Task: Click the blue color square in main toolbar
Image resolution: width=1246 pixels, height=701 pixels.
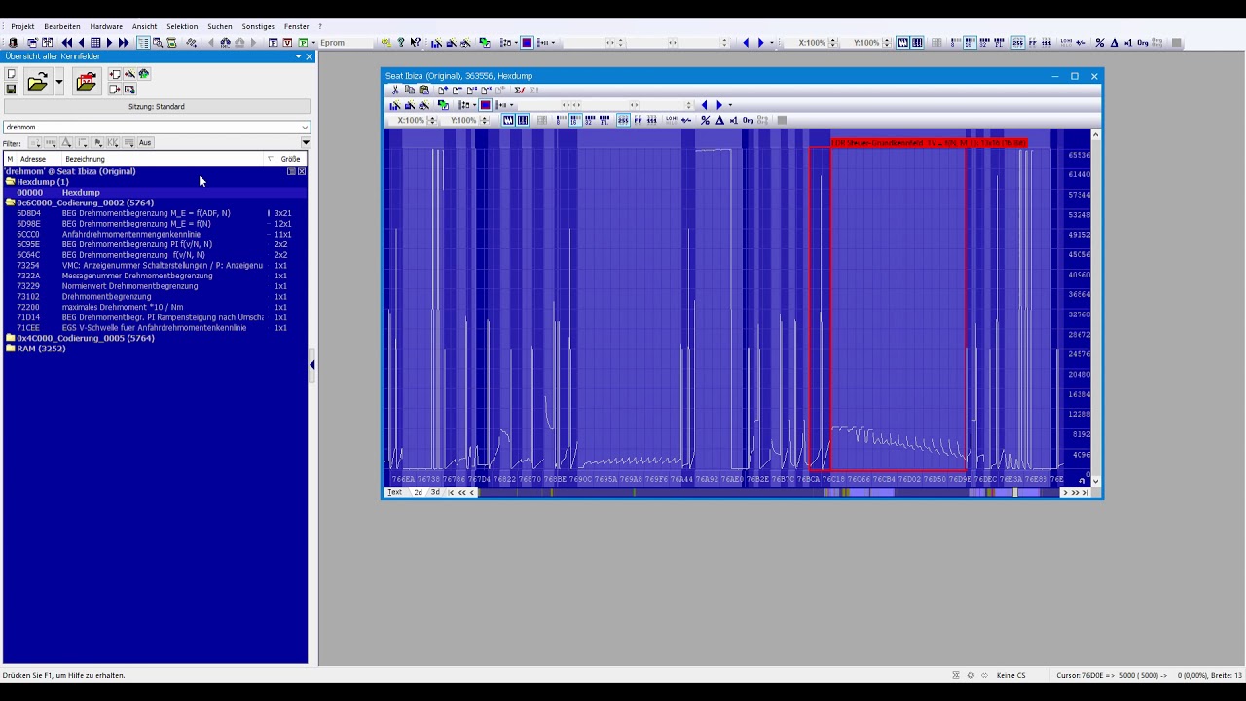Action: [x=527, y=43]
